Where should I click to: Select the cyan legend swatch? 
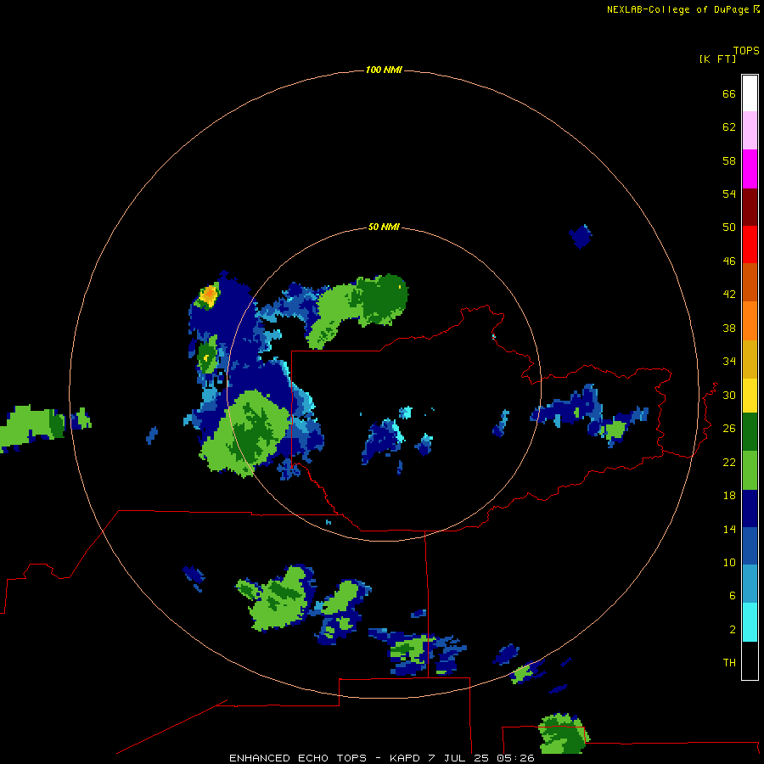click(x=750, y=622)
